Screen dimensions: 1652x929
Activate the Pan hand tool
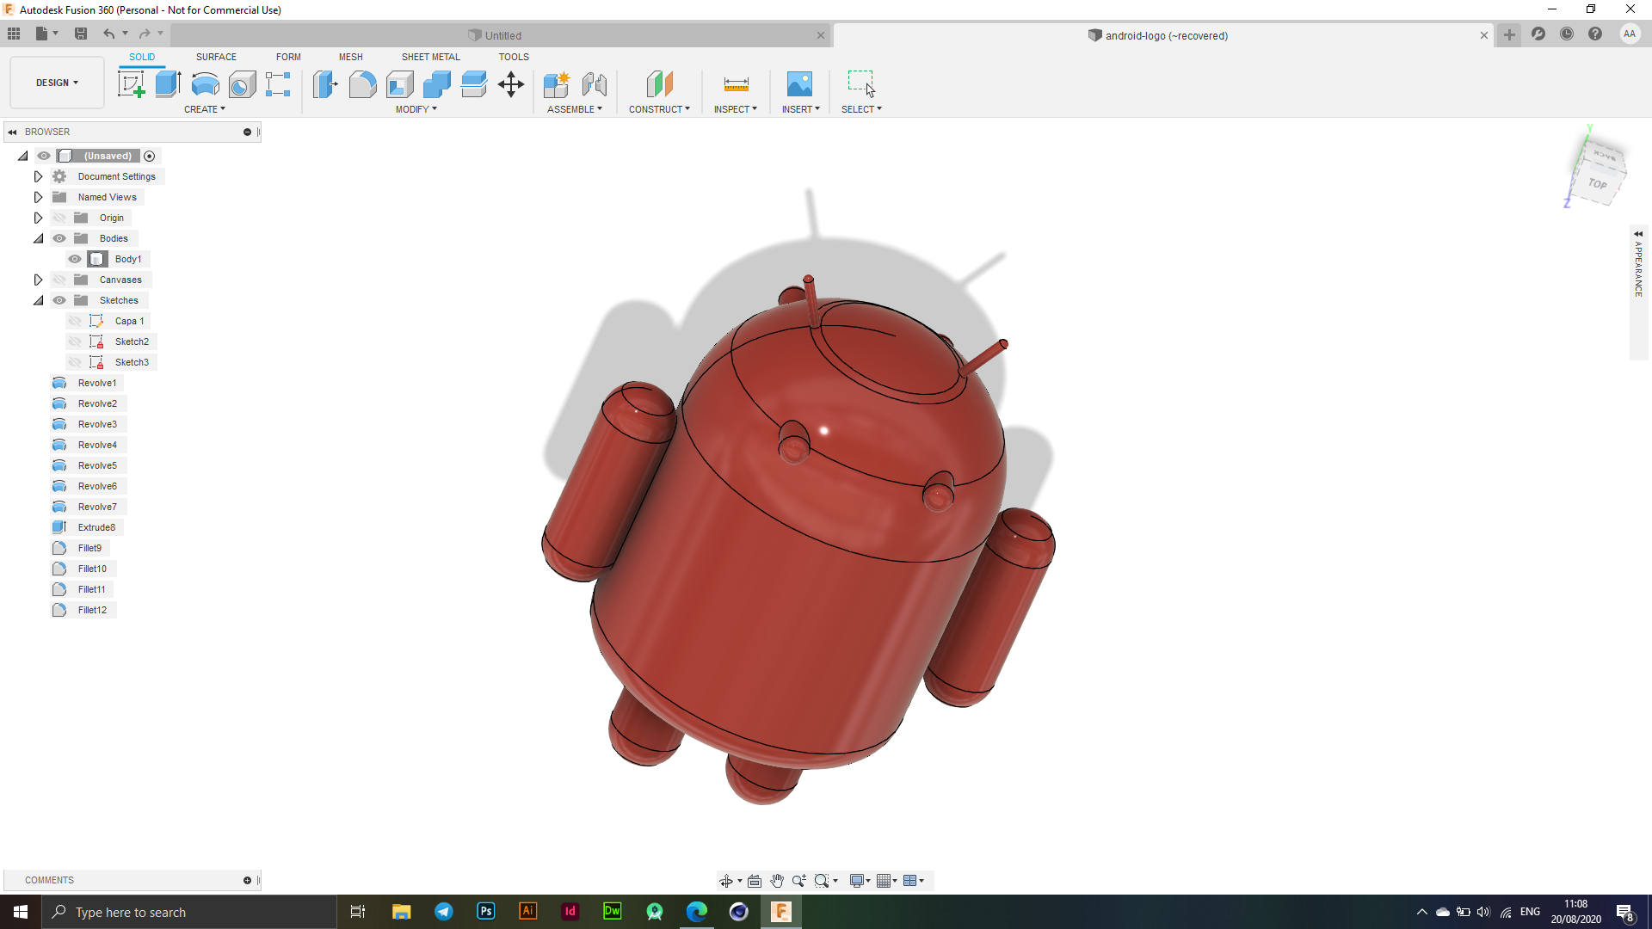point(777,880)
